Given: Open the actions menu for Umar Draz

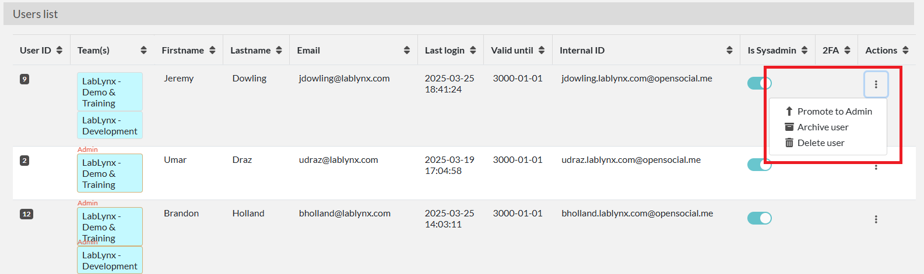Looking at the screenshot, I should point(876,168).
